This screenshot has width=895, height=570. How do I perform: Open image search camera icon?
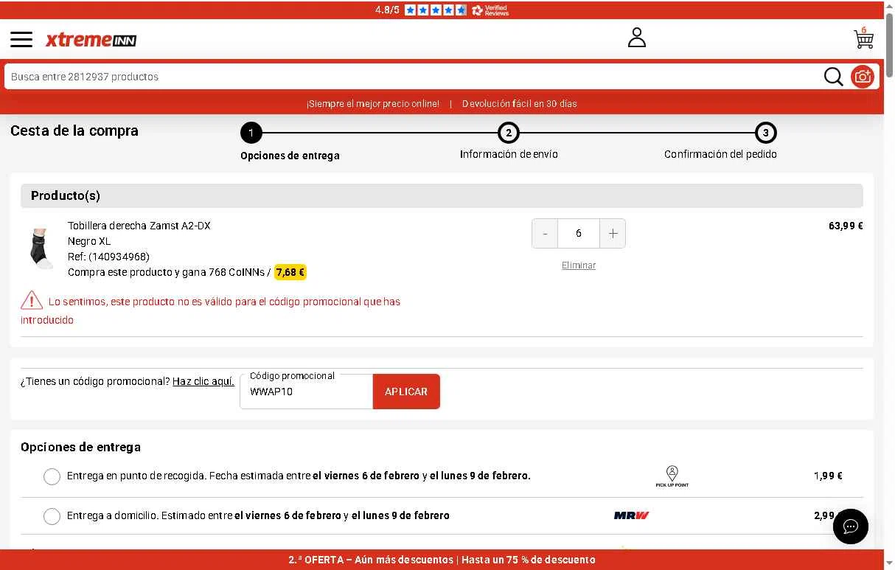point(862,77)
